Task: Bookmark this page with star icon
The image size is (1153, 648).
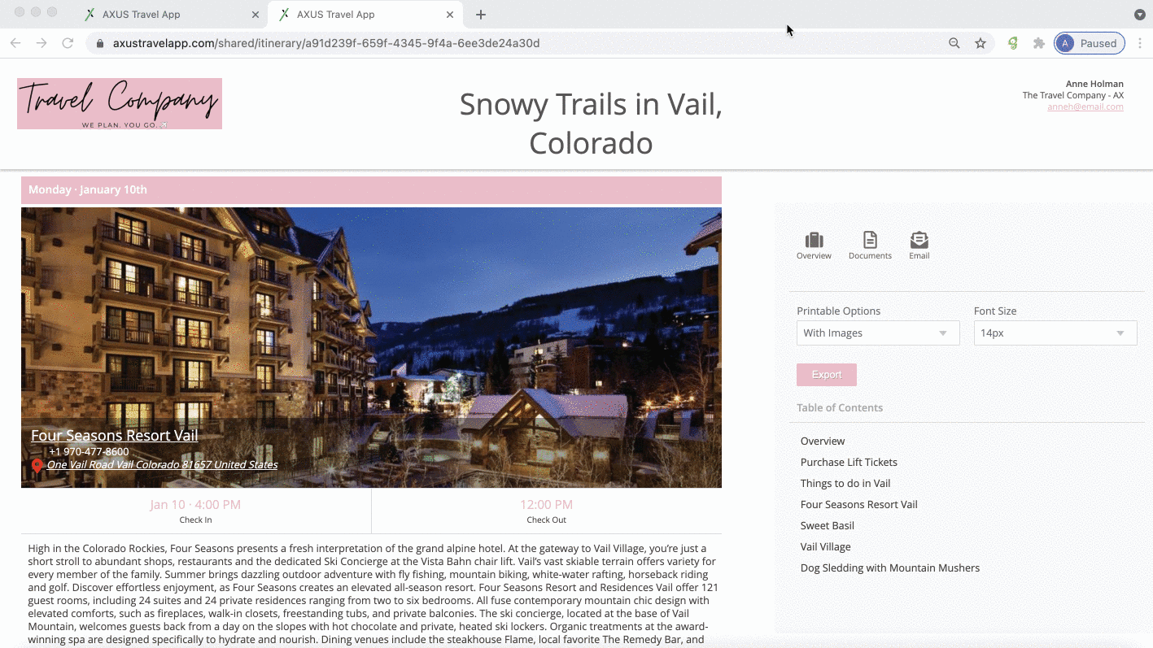Action: point(980,43)
